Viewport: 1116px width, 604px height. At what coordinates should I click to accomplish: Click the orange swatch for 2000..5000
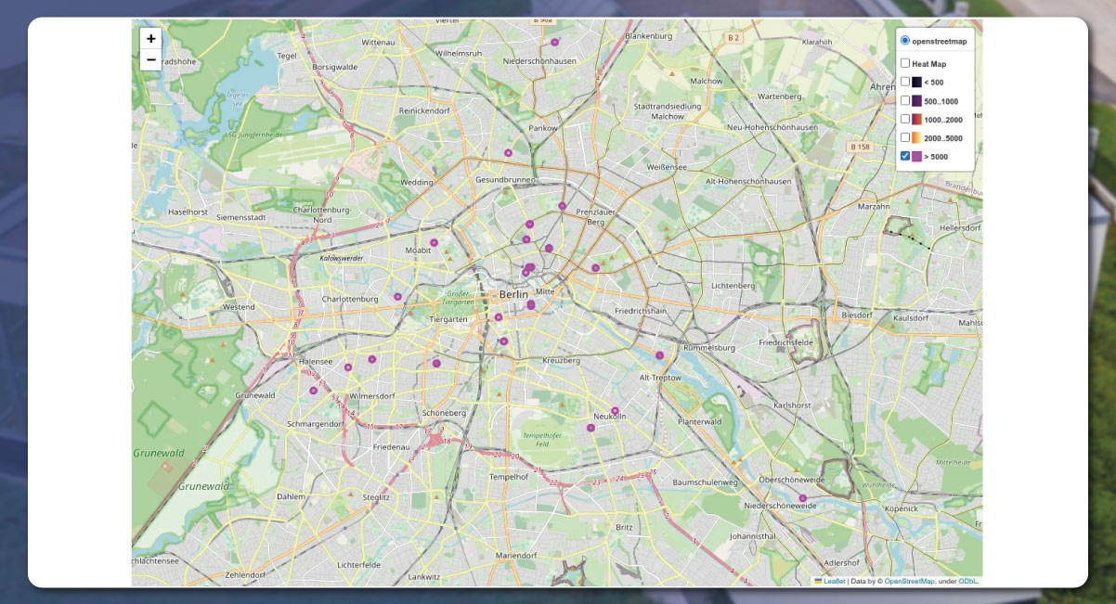[x=916, y=138]
